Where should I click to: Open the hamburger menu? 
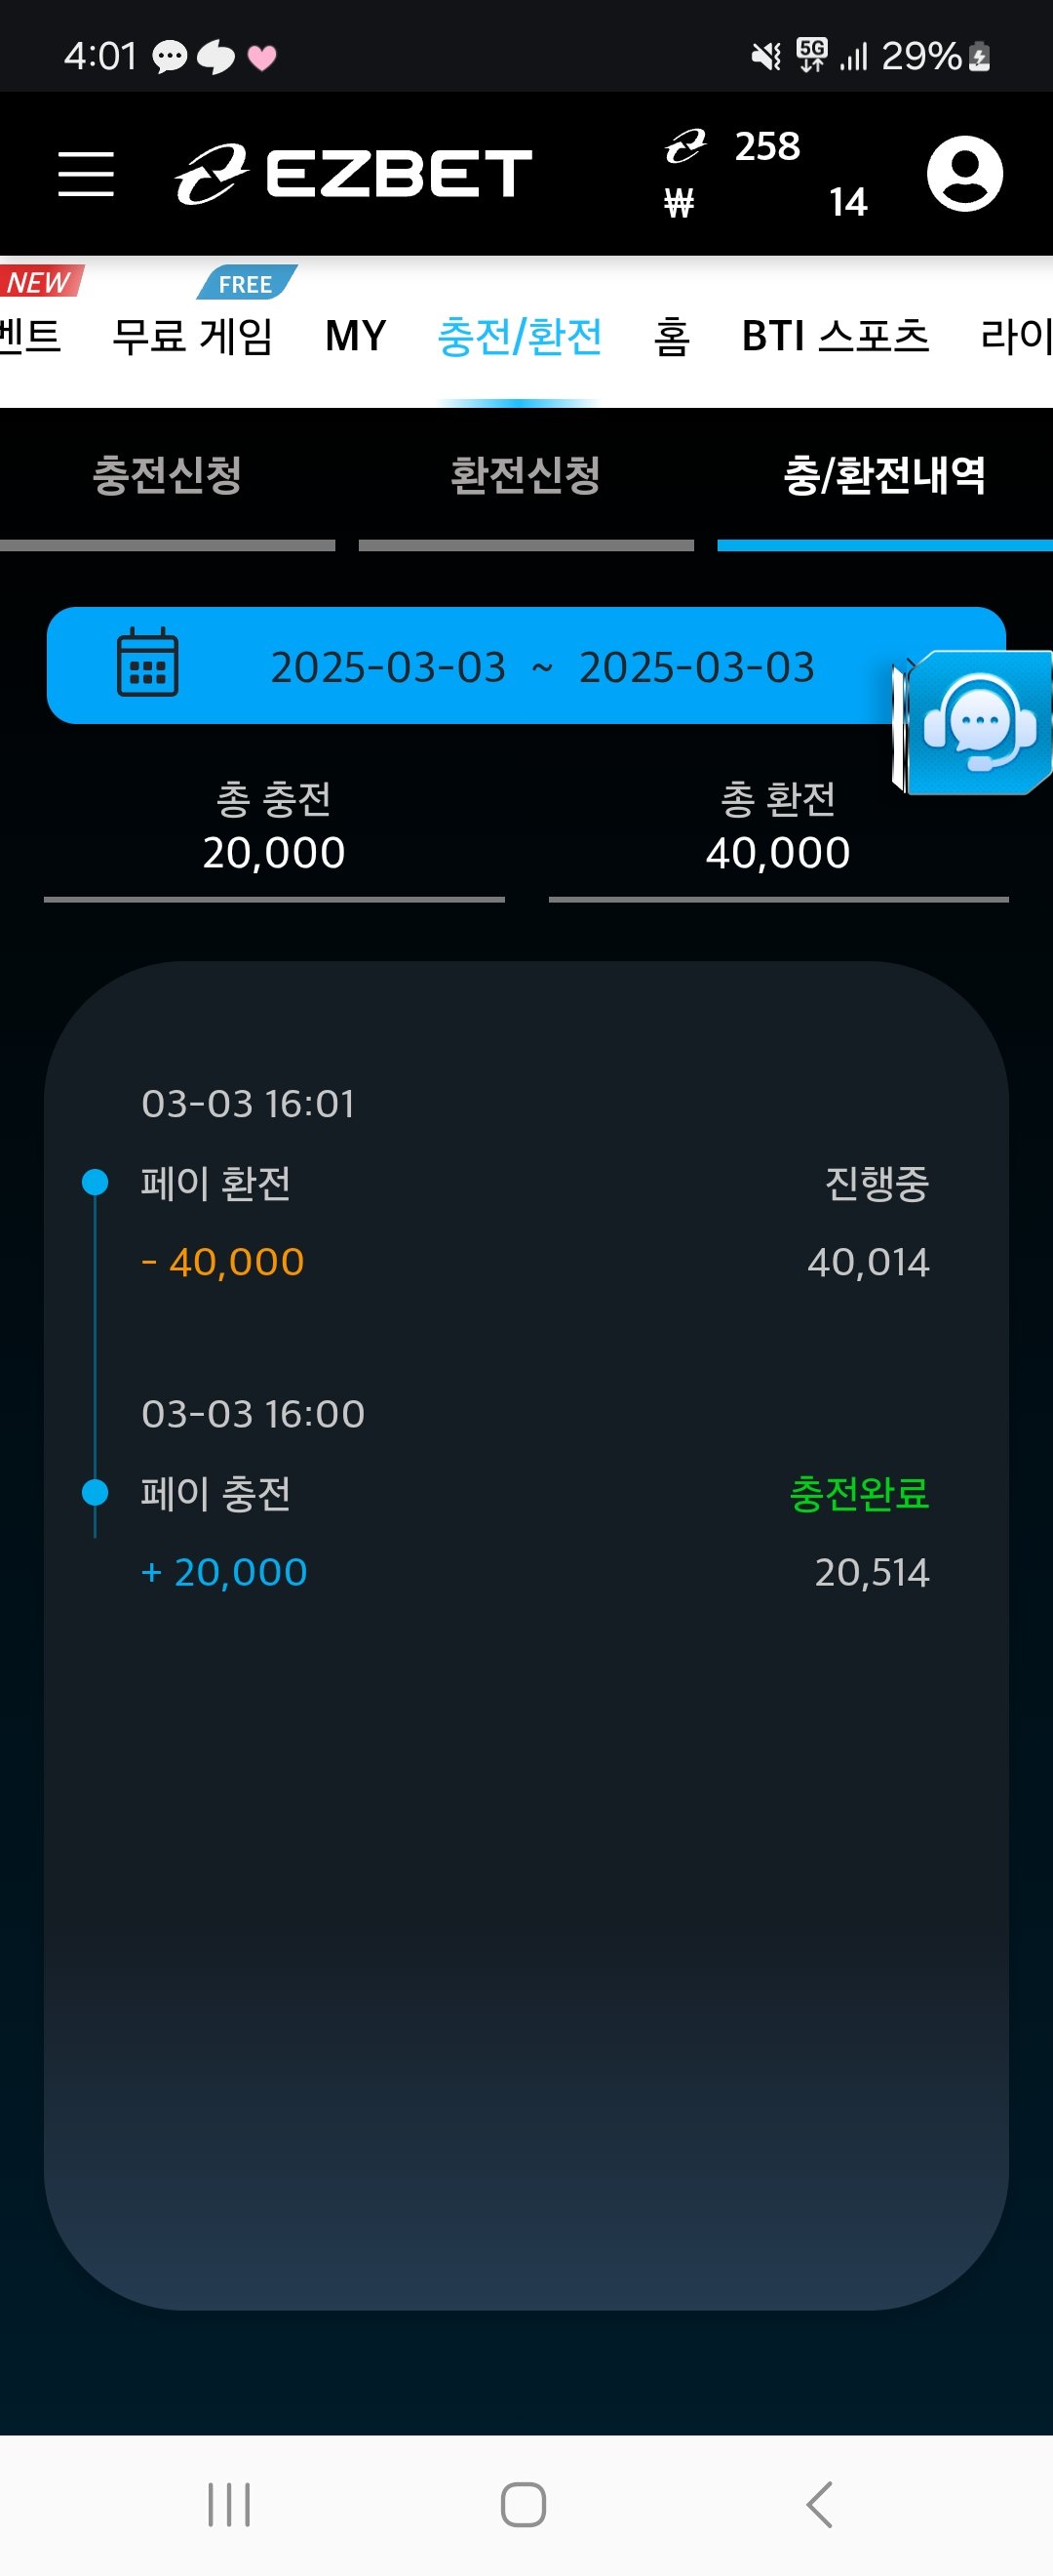click(x=86, y=174)
